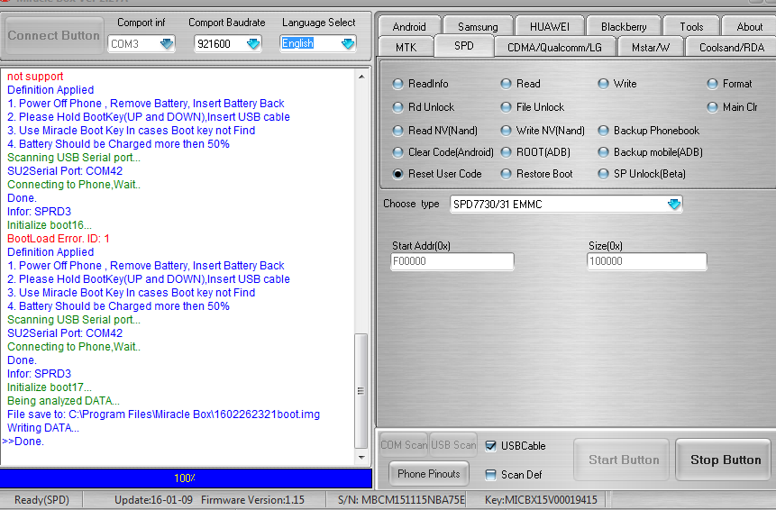Click the 'File save to' boot.img log line
This screenshot has width=776, height=510.
[163, 414]
